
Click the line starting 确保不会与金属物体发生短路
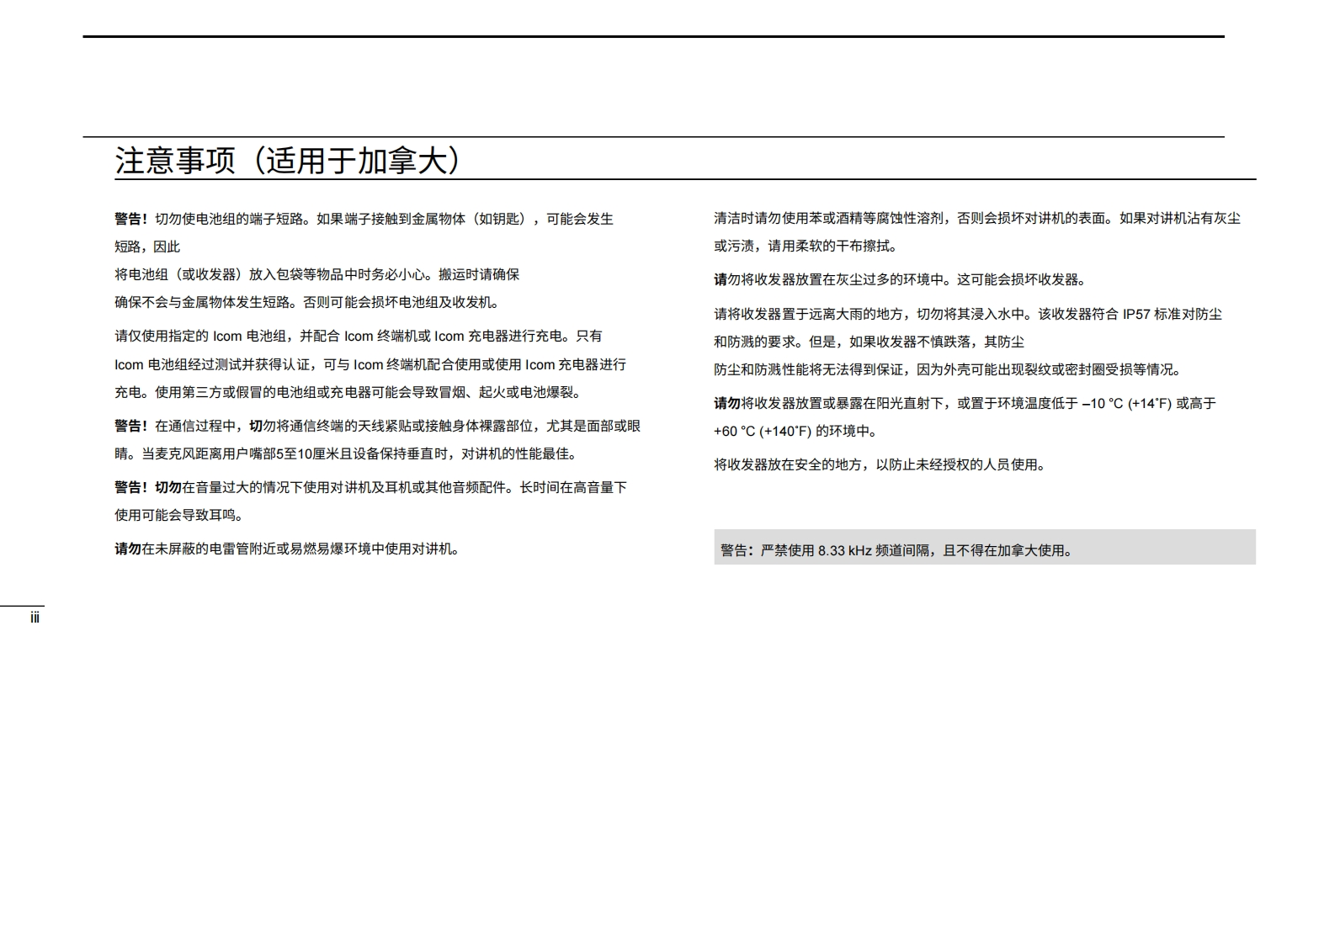(306, 303)
